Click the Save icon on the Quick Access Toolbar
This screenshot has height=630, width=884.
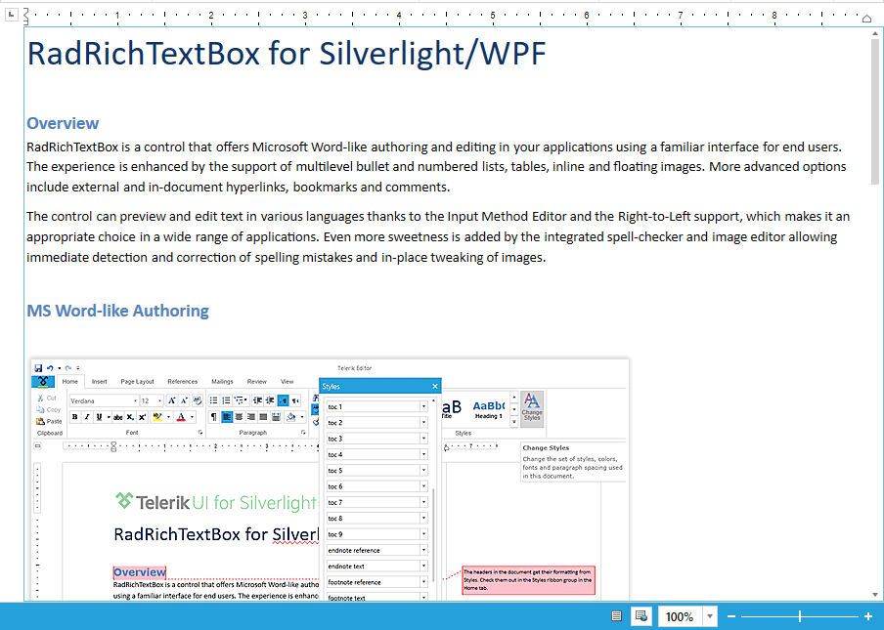pos(40,366)
